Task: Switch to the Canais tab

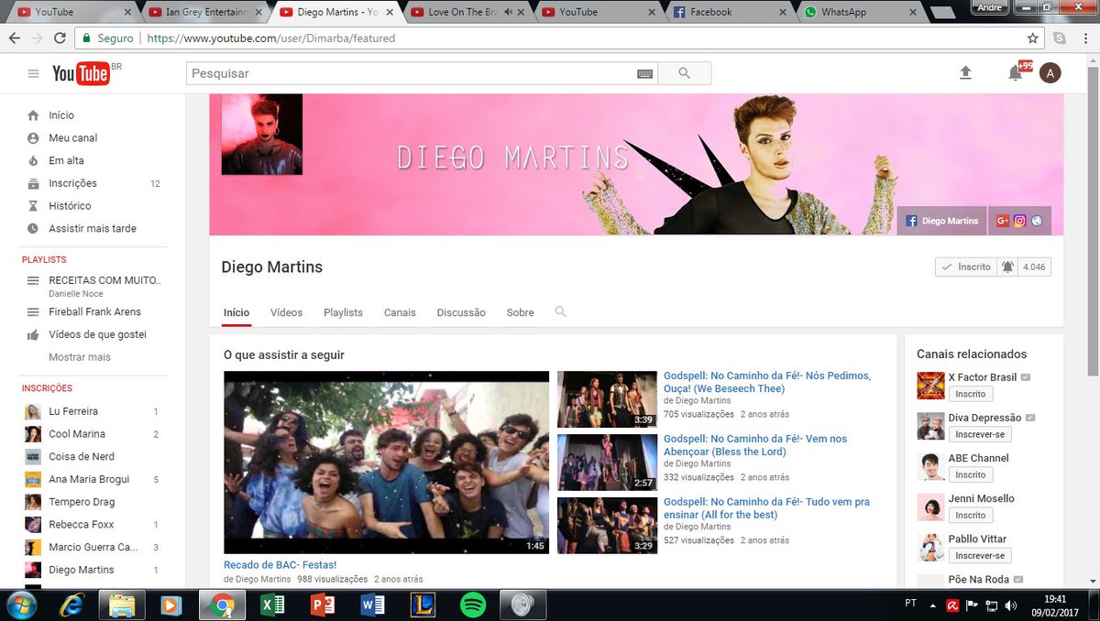Action: pyautogui.click(x=400, y=313)
